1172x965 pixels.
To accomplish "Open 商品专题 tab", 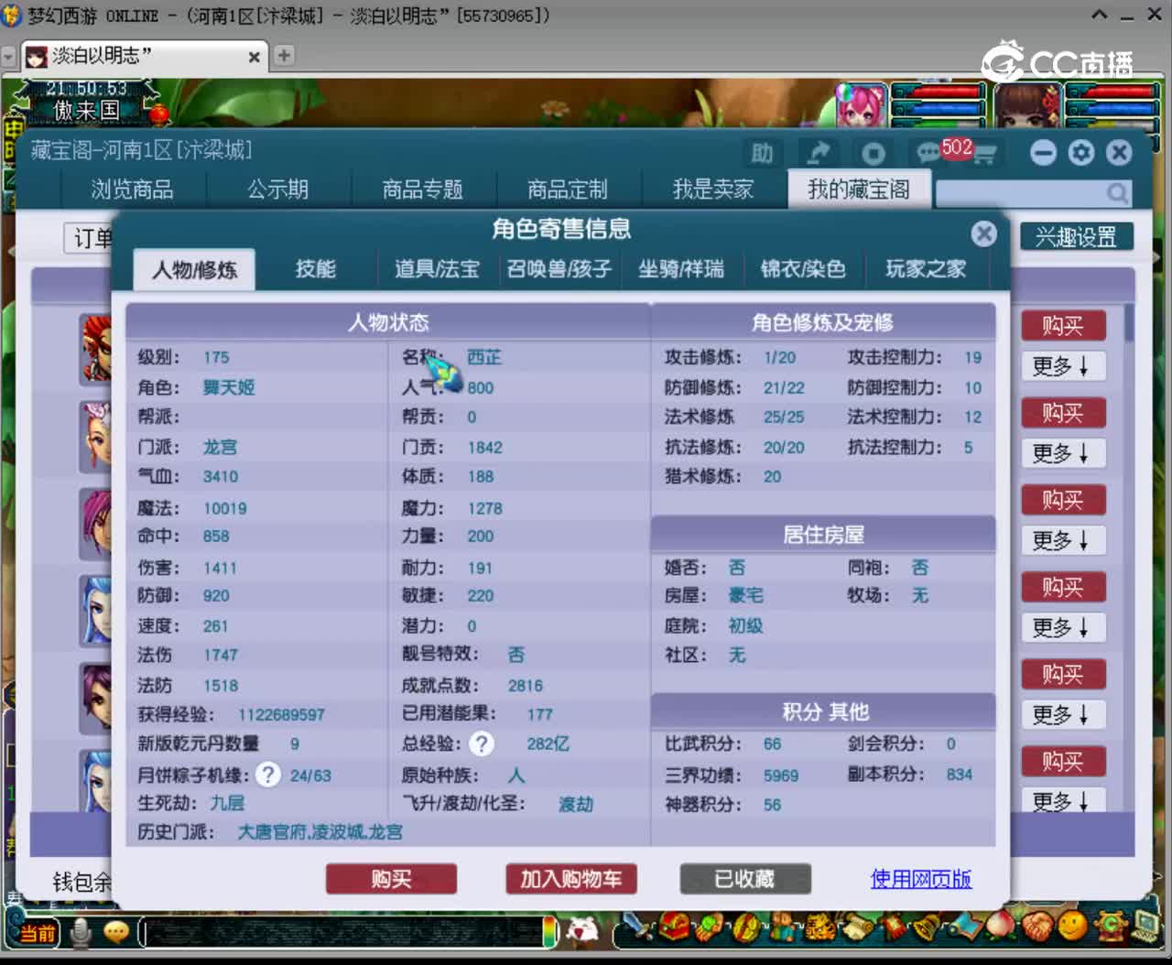I will pos(422,190).
